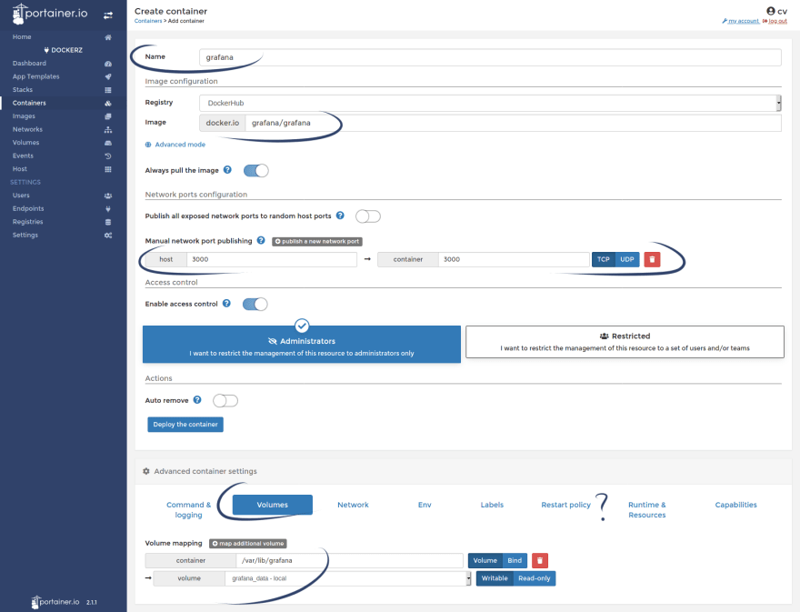800x612 pixels.
Task: Click the Host grid icon
Action: pyautogui.click(x=108, y=169)
